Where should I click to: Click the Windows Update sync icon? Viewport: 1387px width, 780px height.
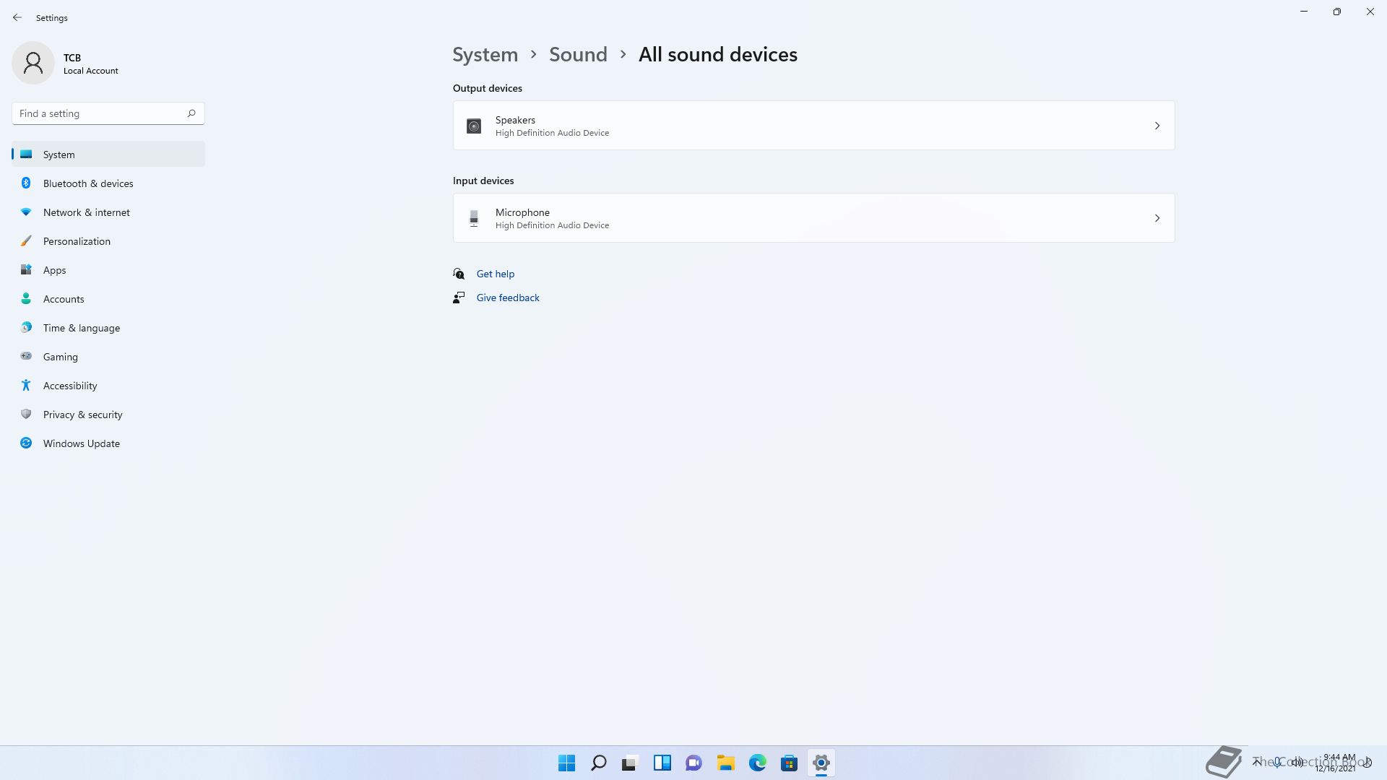point(26,443)
